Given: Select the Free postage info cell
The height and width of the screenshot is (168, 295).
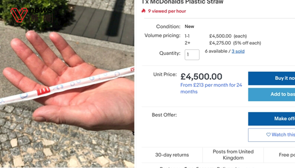Looking at the screenshot, I should point(283,155).
